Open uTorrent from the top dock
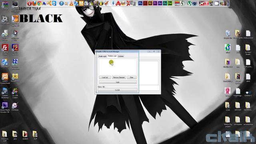256x144 pixels. click(x=189, y=3)
